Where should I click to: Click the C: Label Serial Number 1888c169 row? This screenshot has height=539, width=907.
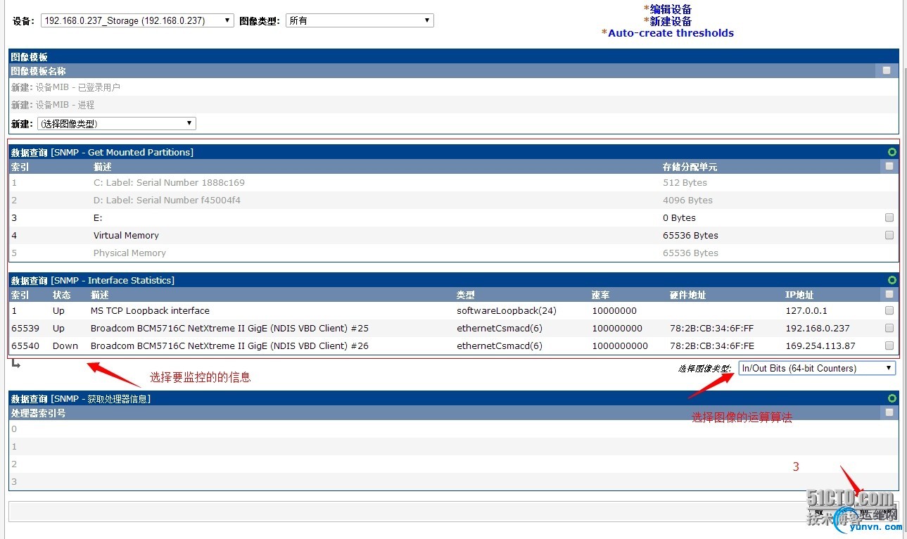click(x=454, y=182)
